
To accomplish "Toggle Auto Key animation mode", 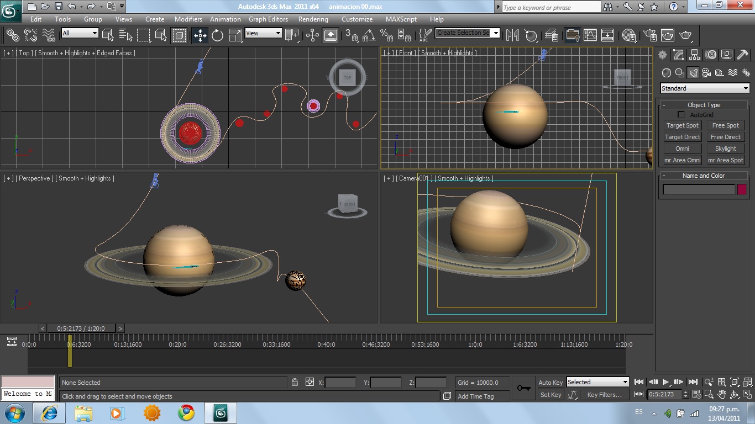I will pyautogui.click(x=550, y=383).
